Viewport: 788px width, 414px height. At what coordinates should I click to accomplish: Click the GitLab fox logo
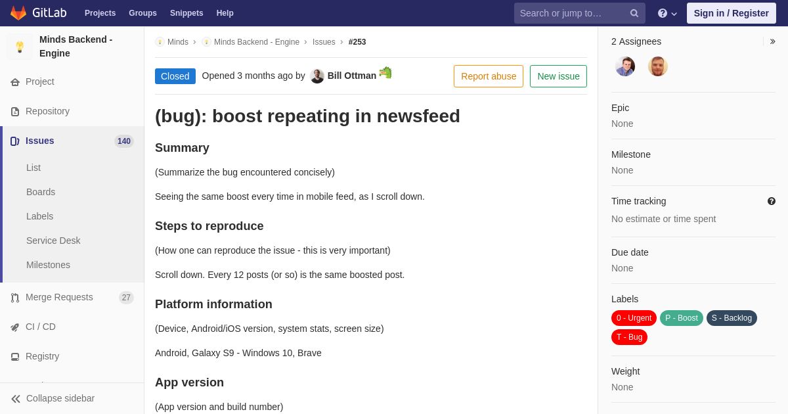click(x=18, y=13)
